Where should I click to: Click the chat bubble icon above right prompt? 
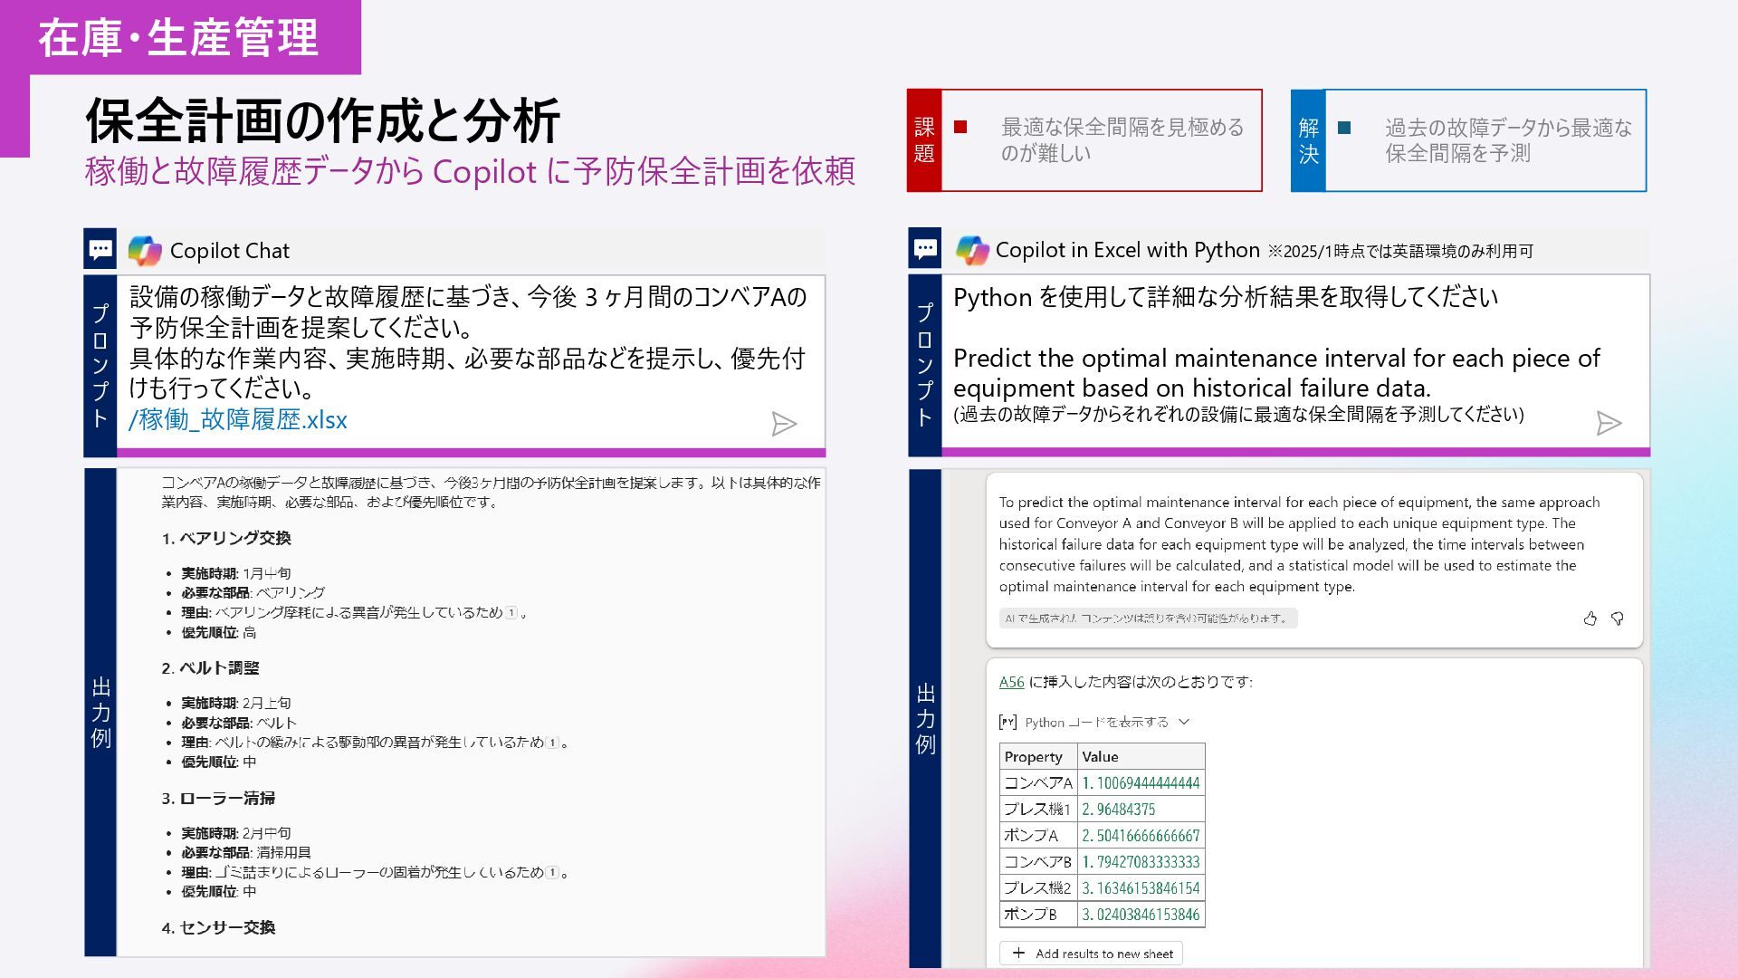tap(925, 249)
